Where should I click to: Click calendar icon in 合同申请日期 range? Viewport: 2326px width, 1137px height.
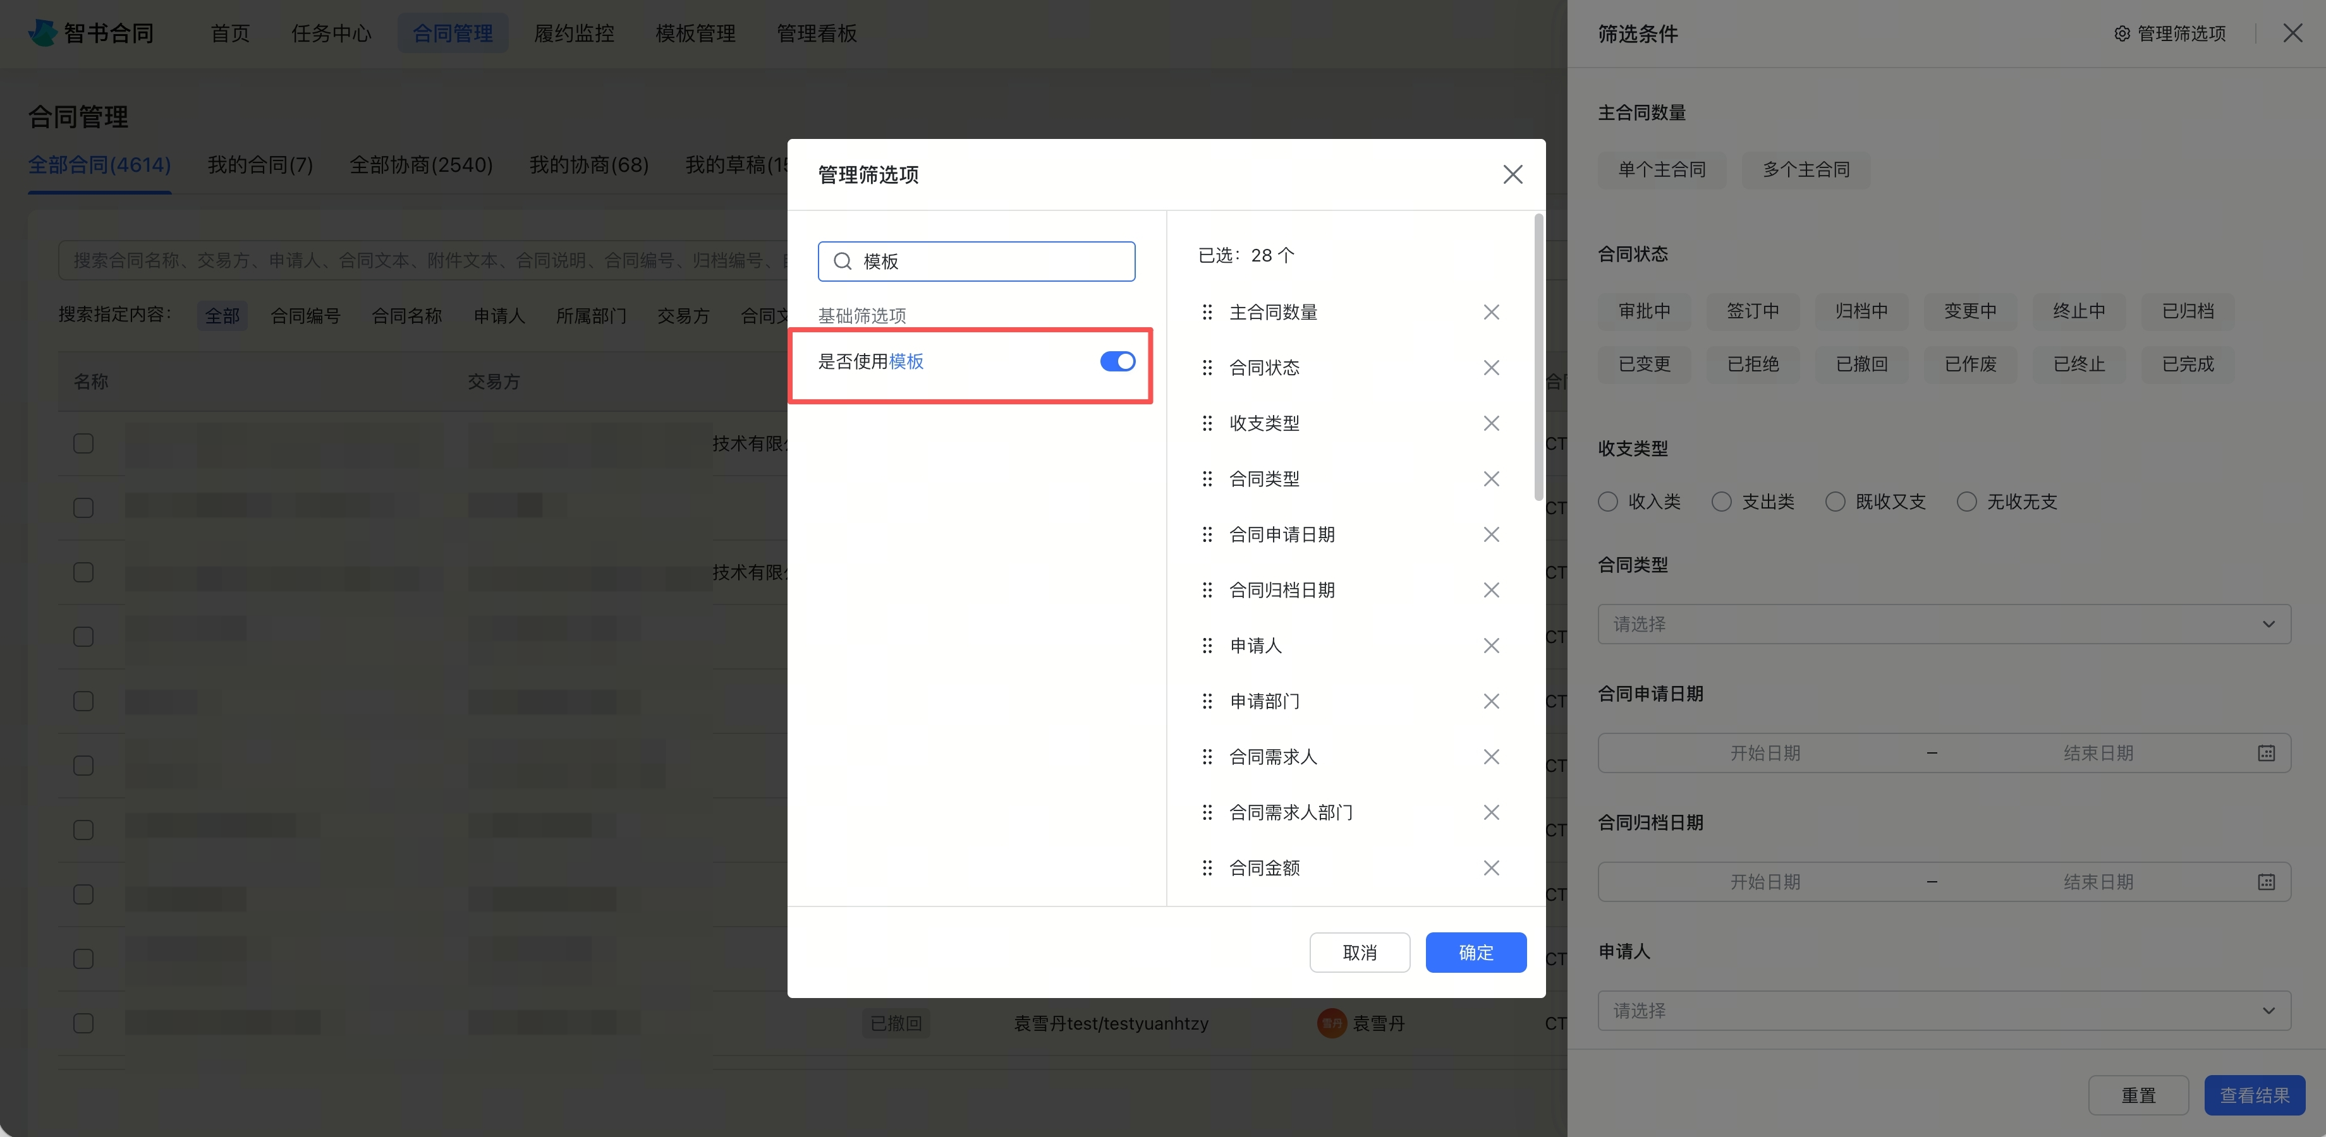click(2267, 752)
